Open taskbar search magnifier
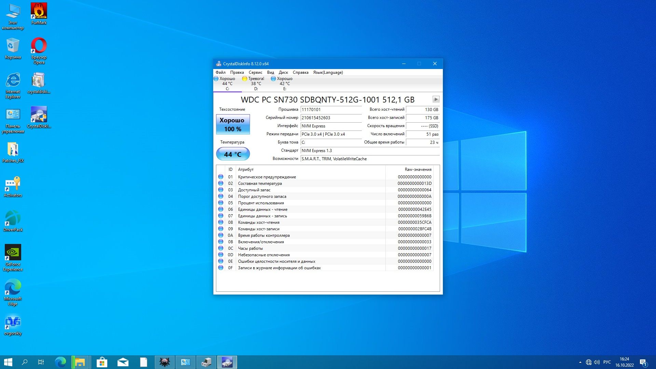Image resolution: width=656 pixels, height=369 pixels. coord(25,362)
